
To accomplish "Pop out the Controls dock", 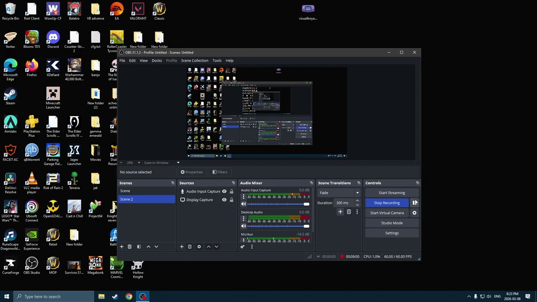I will pyautogui.click(x=417, y=183).
